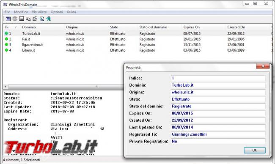
Task: Open the Opzioni menu
Action: 57,12
